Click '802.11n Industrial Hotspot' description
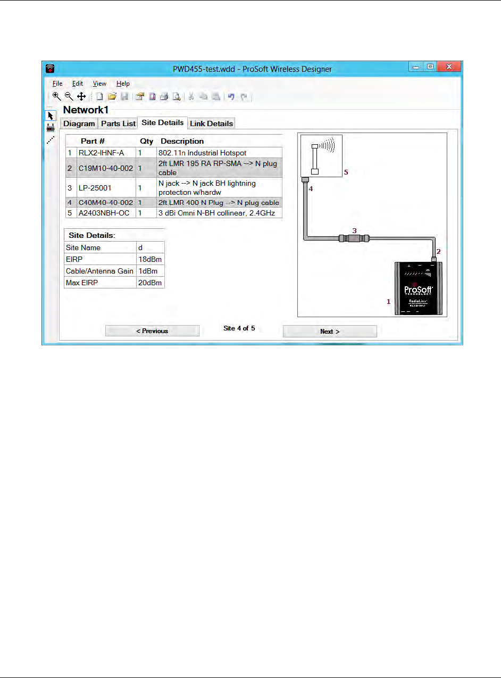Image resolution: width=501 pixels, height=678 pixels. (219, 153)
